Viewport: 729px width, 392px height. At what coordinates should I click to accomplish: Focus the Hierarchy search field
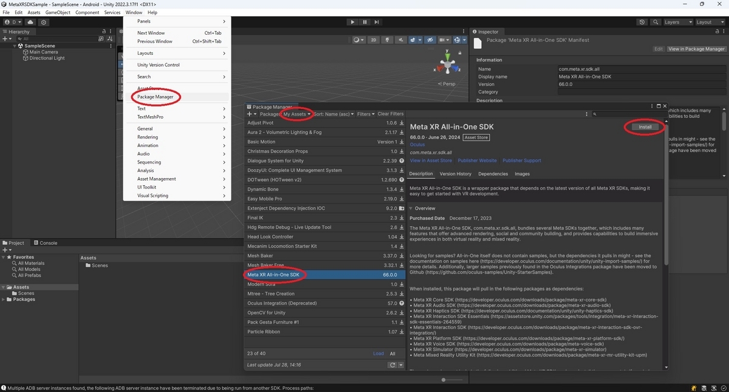coord(58,39)
